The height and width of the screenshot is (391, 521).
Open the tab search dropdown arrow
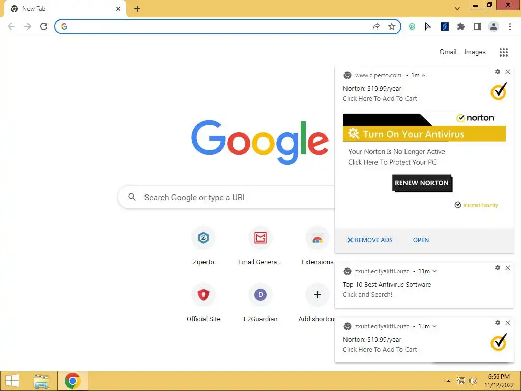(457, 9)
